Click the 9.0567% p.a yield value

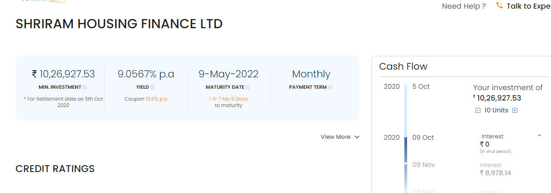pyautogui.click(x=146, y=74)
